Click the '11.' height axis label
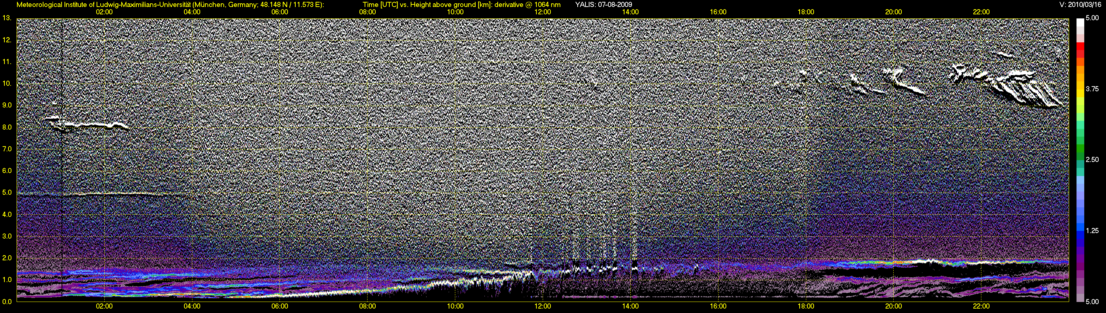 [x=7, y=62]
